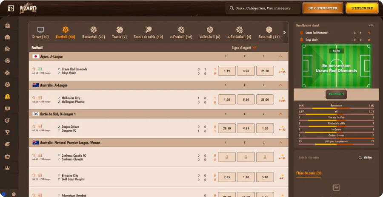The image size is (383, 197).
Task: Click the SE CONNECTER button
Action: coord(323,8)
